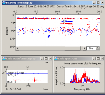This screenshot has width=105, height=95.
Task: Click the Click Spectrum window icon
Action: click(56, 58)
